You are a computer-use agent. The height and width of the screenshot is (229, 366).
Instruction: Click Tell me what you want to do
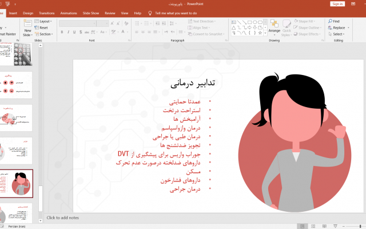[176, 13]
